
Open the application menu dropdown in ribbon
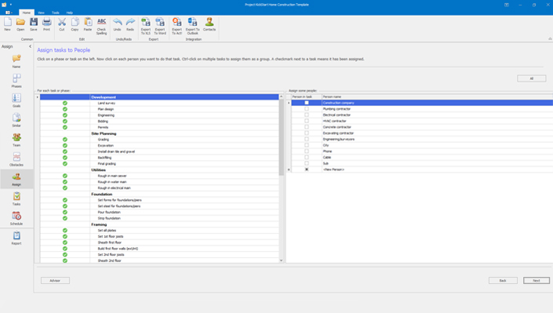9,13
